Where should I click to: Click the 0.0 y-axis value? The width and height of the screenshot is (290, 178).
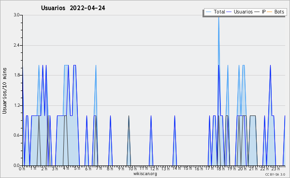[x=16, y=165]
